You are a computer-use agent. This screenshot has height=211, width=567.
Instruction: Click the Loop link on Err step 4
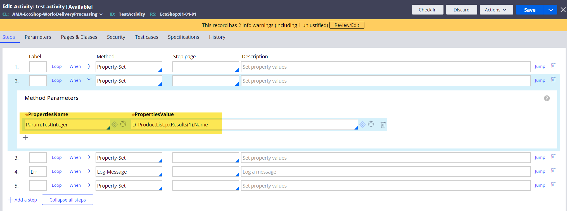point(57,171)
